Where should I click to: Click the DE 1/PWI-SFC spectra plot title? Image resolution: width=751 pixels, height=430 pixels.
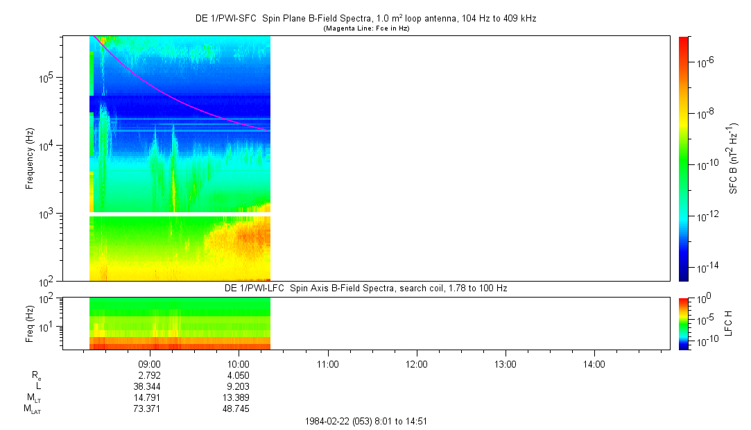pyautogui.click(x=365, y=19)
